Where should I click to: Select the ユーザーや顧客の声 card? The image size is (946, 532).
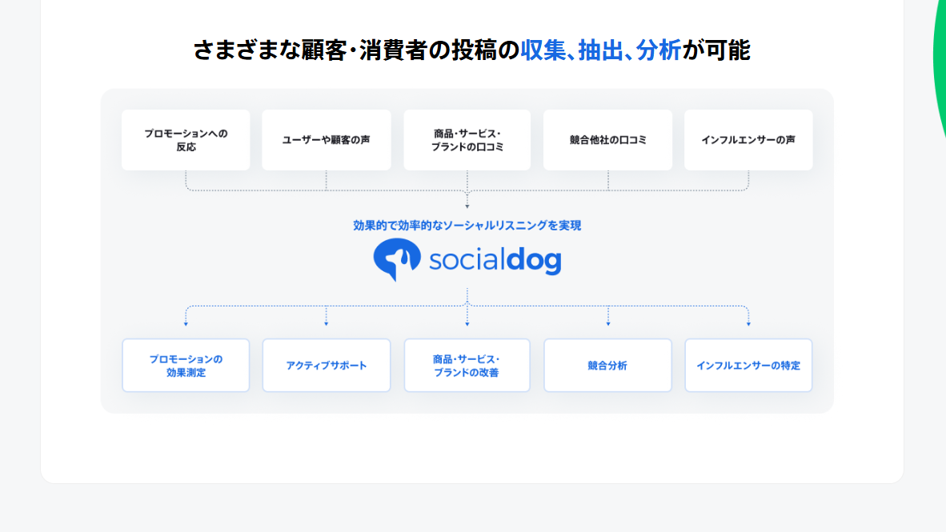(327, 140)
